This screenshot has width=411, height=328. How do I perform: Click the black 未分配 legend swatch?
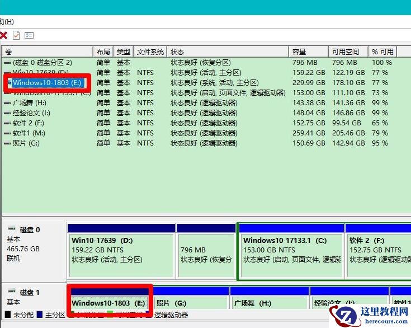(8, 315)
